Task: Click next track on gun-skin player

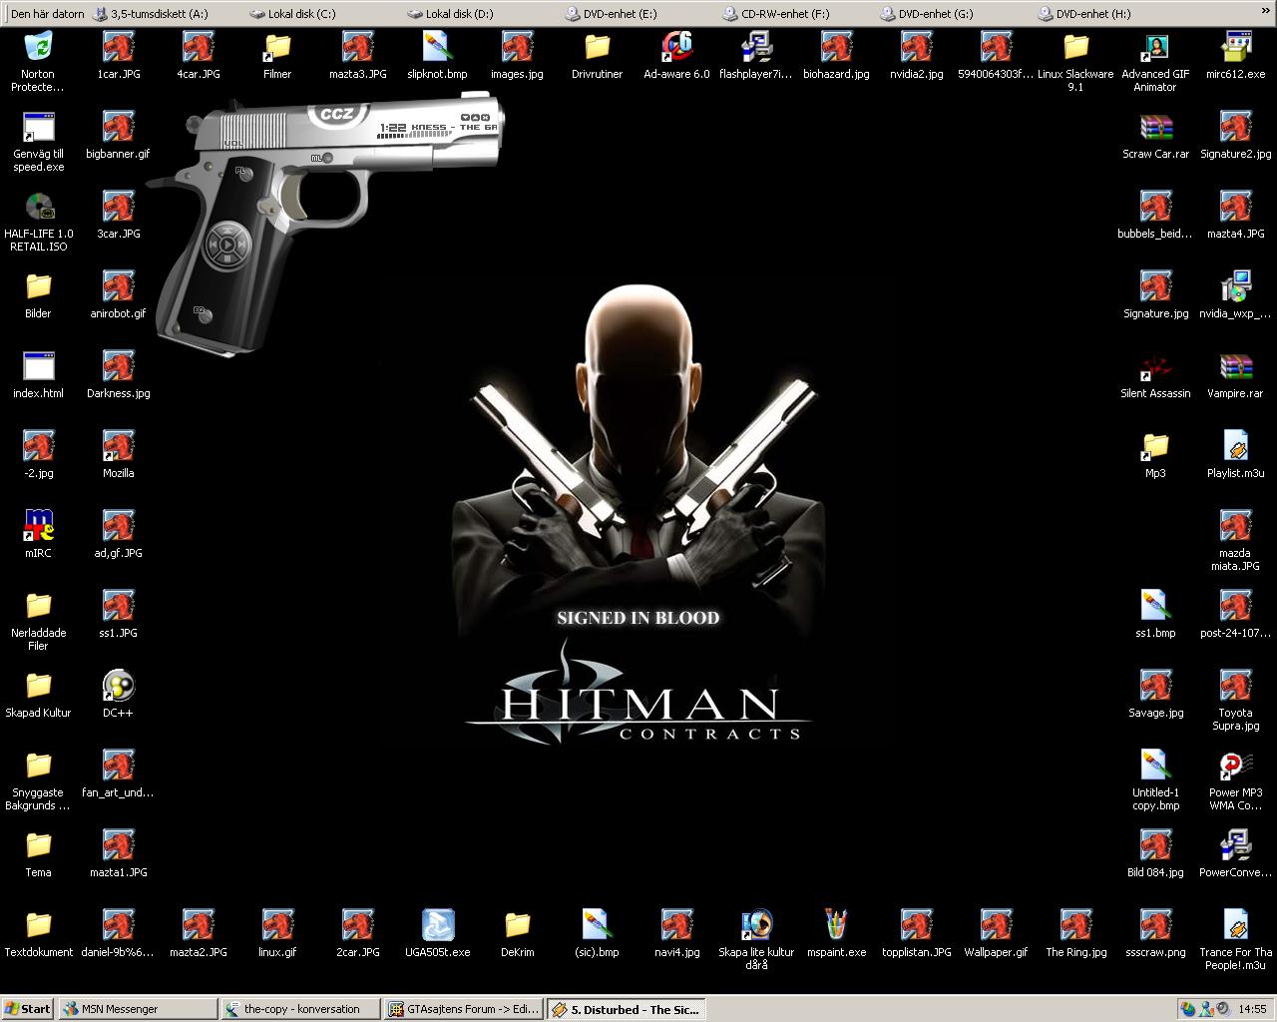Action: (x=240, y=245)
